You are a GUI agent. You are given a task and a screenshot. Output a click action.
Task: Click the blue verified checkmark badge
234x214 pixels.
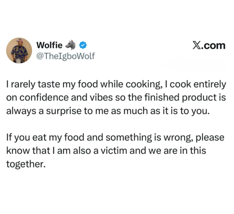click(82, 45)
